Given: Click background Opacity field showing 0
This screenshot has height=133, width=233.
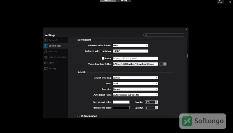Looking at the screenshot, I should 150,108.
